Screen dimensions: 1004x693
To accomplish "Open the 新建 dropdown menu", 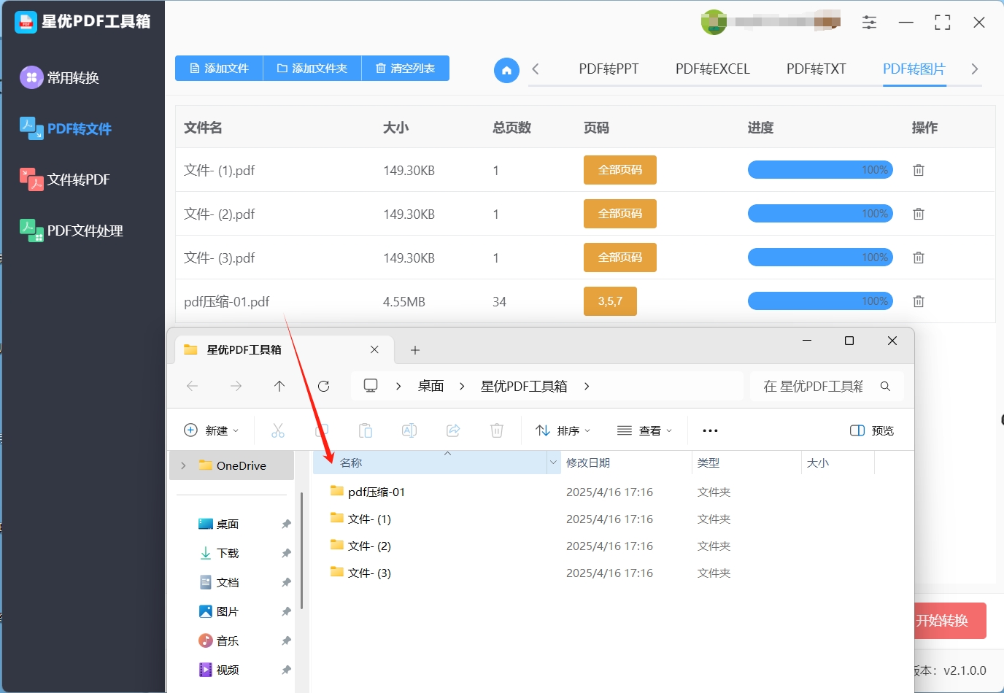I will click(212, 430).
